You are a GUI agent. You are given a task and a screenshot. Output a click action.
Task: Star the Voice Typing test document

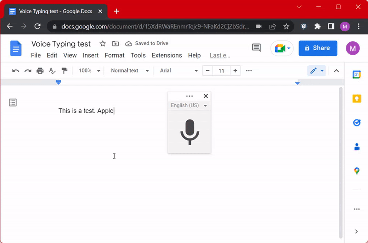pyautogui.click(x=103, y=44)
